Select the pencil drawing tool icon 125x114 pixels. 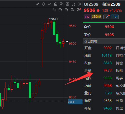click(38, 4)
